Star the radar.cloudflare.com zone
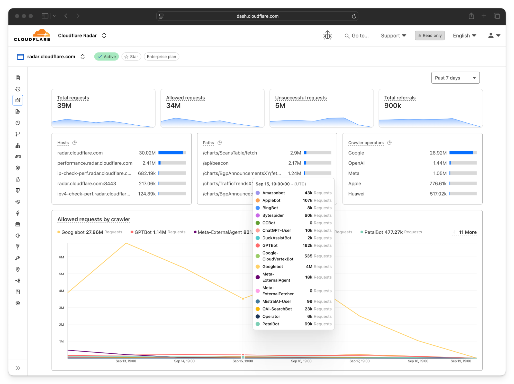 coord(131,57)
